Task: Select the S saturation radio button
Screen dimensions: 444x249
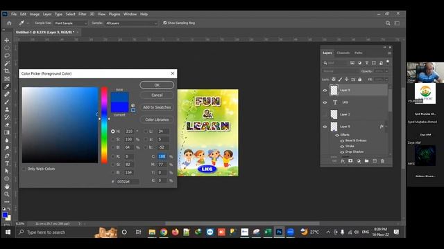Action: [x=113, y=139]
